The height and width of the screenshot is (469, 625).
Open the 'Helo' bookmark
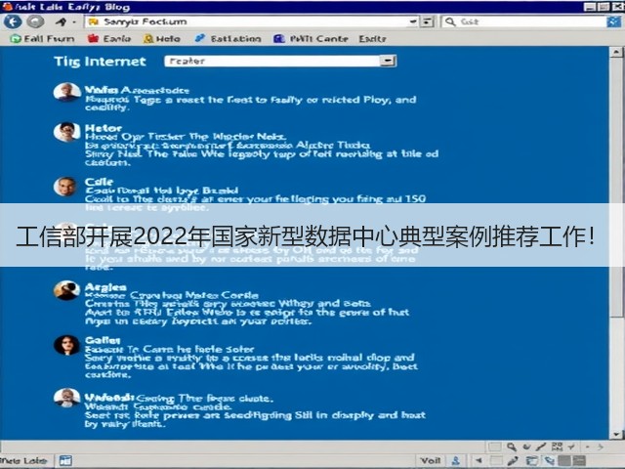tap(162, 39)
